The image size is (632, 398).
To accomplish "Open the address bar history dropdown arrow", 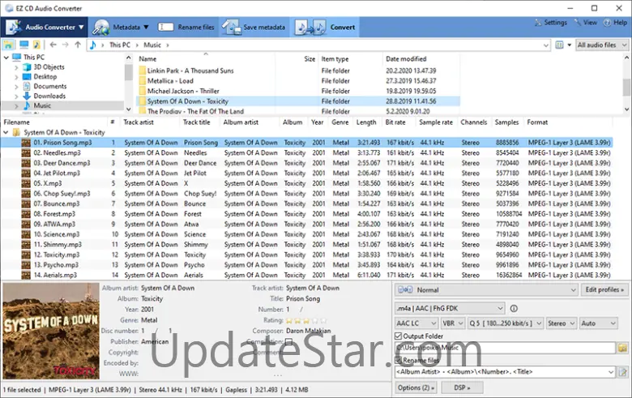I will tap(546, 45).
